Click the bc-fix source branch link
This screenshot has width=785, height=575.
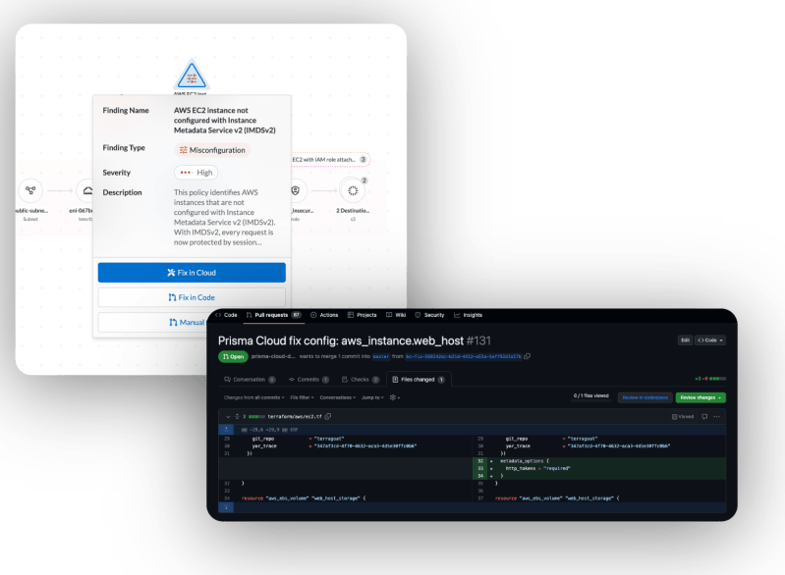pyautogui.click(x=464, y=356)
